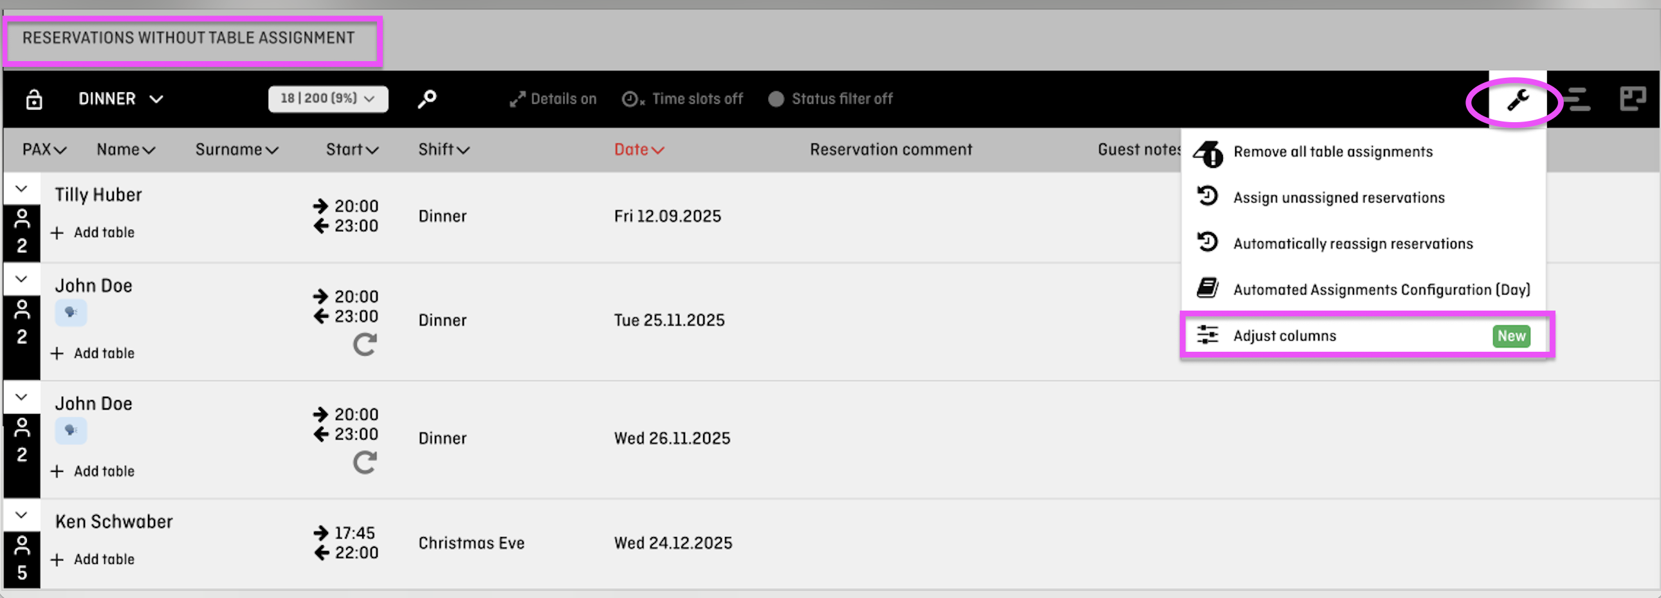Image resolution: width=1661 pixels, height=598 pixels.
Task: Open the DINNER shift dropdown
Action: pos(120,99)
